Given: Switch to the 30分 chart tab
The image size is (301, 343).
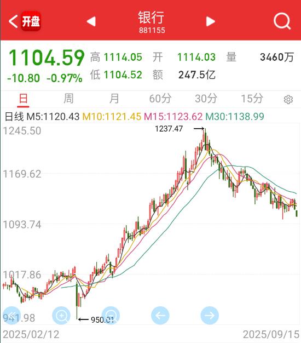Looking at the screenshot, I should click(206, 99).
